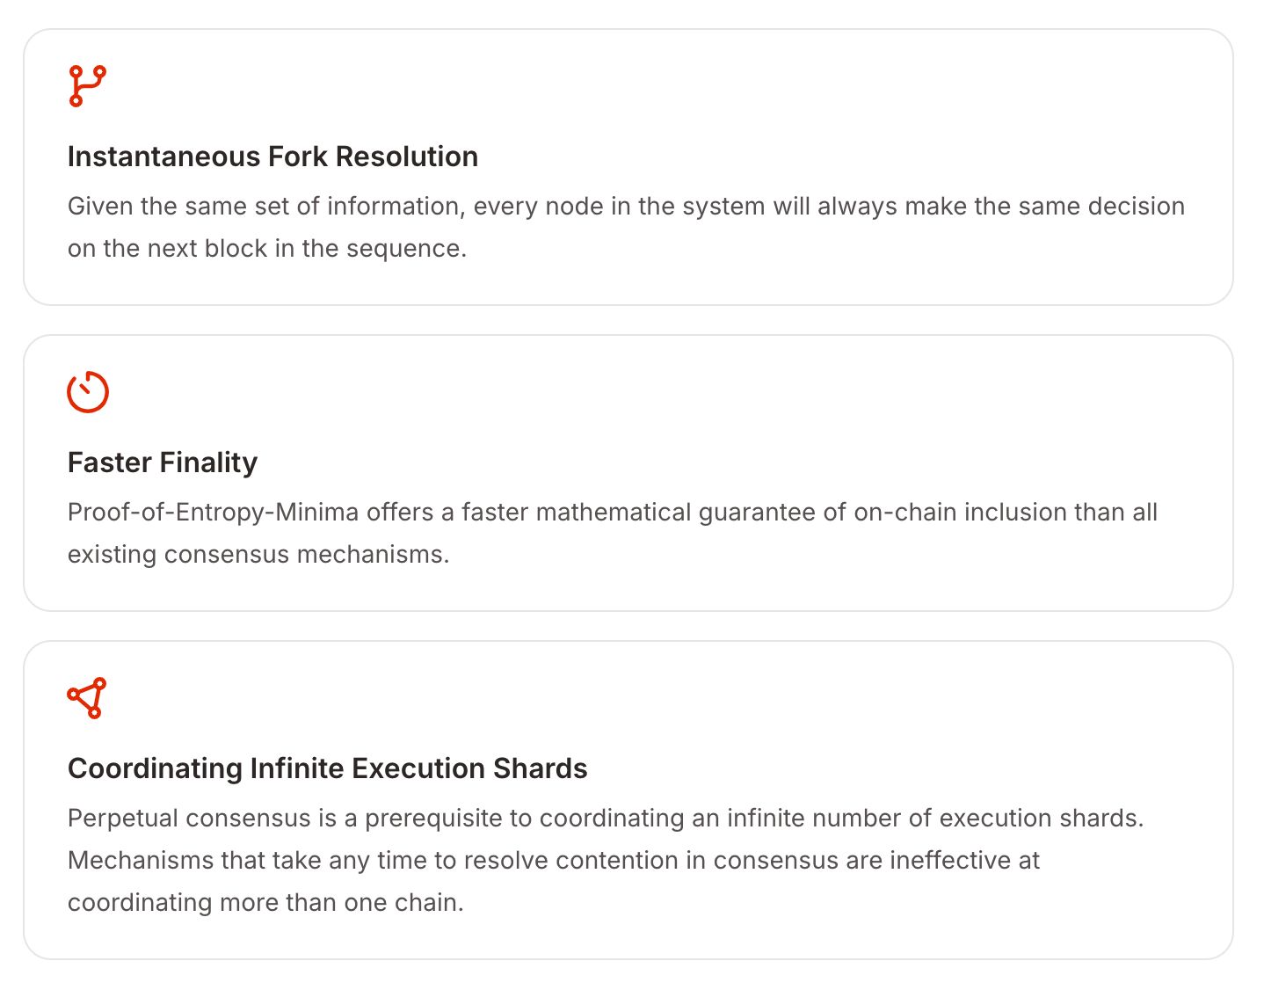This screenshot has width=1264, height=990.
Task: Click the red connected nodes triangle icon
Action: [x=88, y=698]
